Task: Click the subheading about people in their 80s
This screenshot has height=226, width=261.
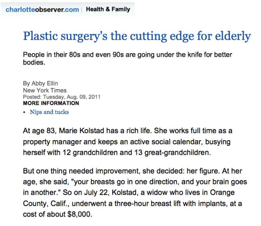Action: (x=127, y=58)
